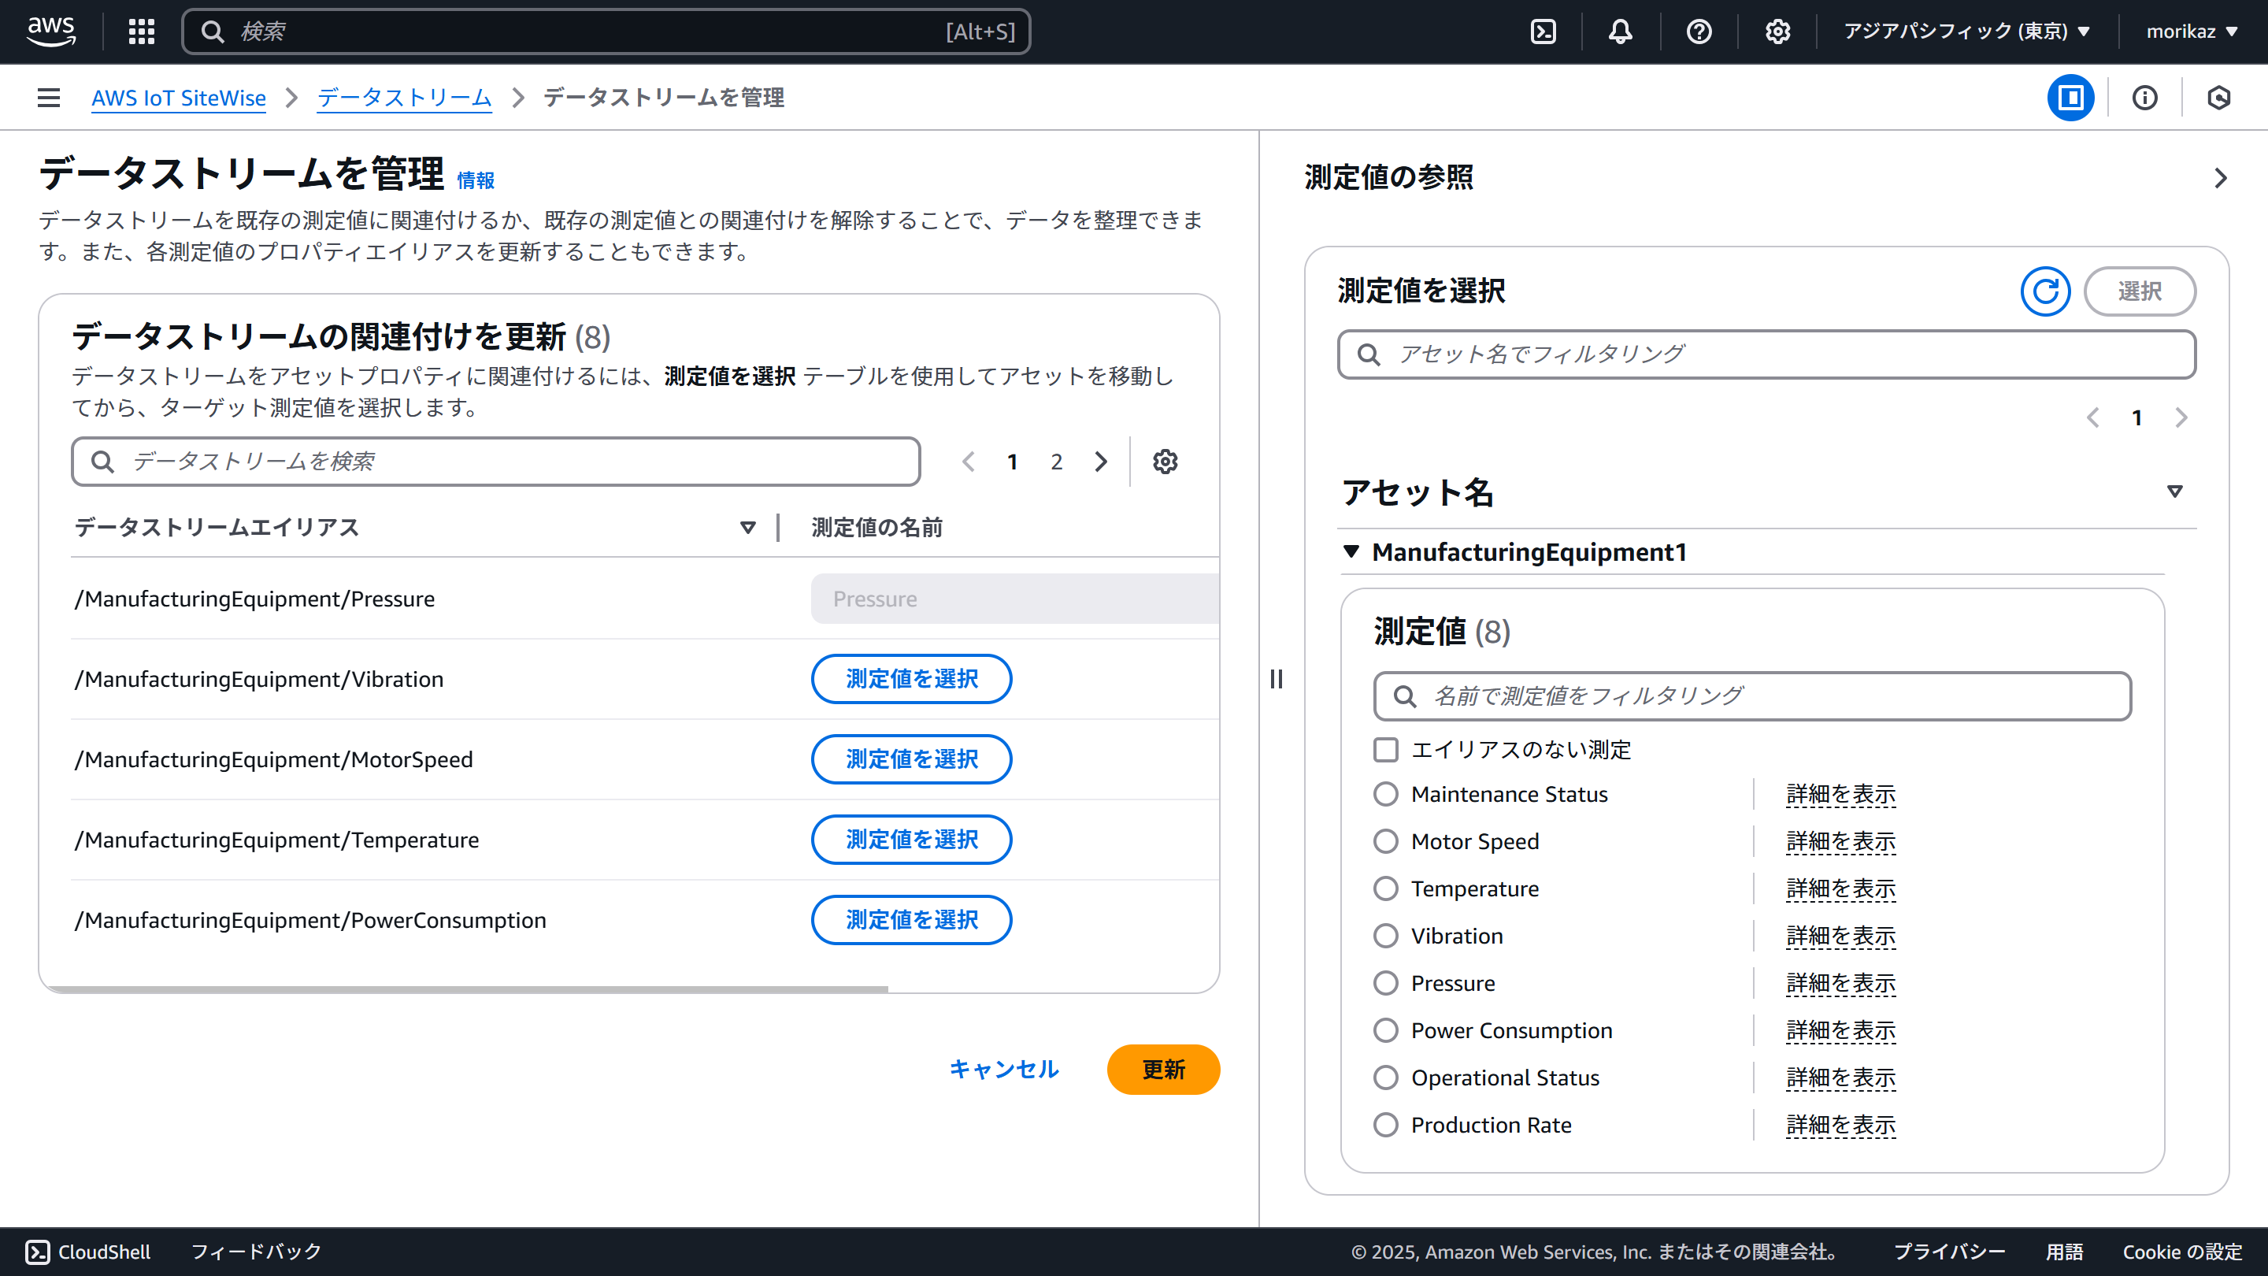Toggle the hamburger navigation menu
Viewport: 2268px width, 1276px height.
tap(50, 98)
